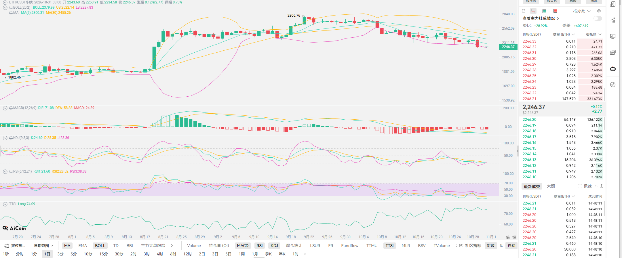This screenshot has height=258, width=622.
Task: Collapse the KDJ(9,3,3) indicator panel
Action: 5,138
